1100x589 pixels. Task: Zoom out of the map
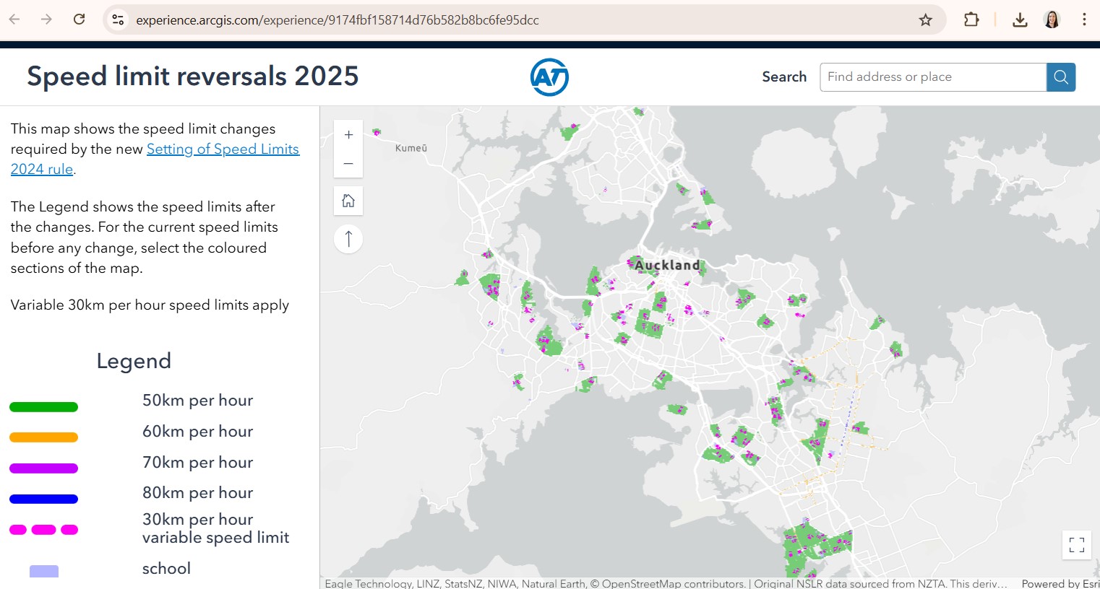coord(348,164)
